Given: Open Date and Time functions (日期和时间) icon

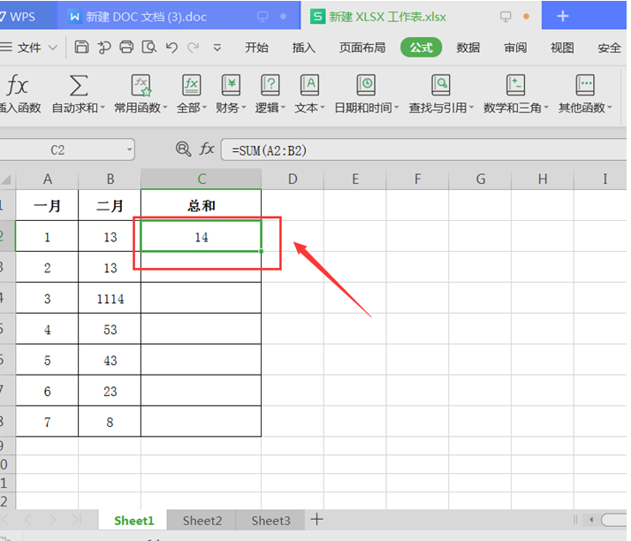Looking at the screenshot, I should [366, 85].
